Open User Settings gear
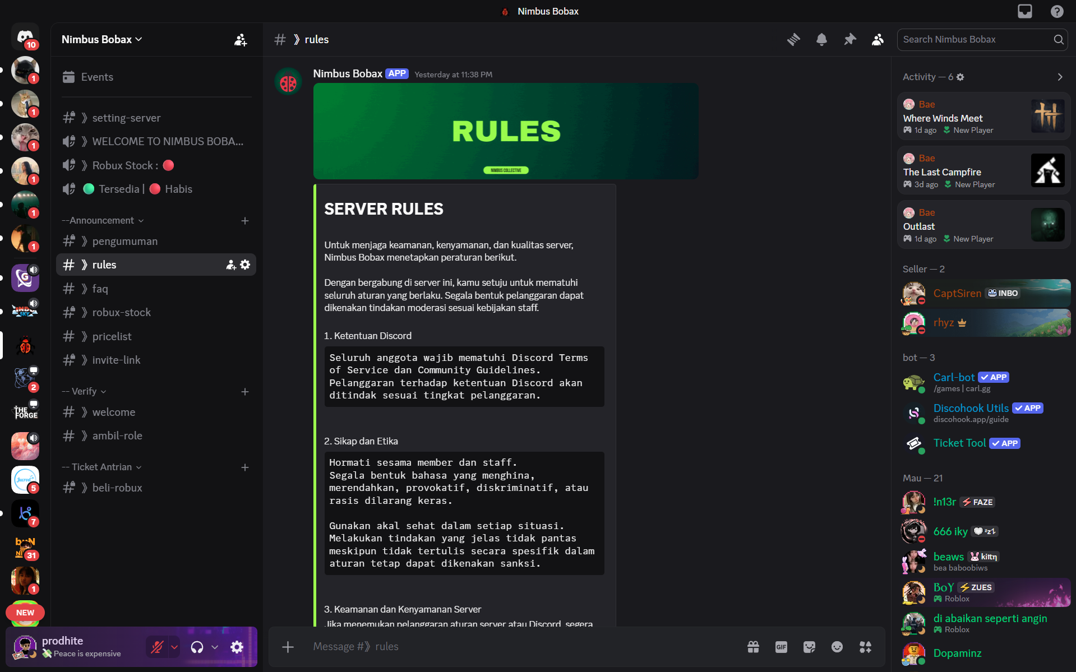Viewport: 1076px width, 672px height. (x=237, y=647)
